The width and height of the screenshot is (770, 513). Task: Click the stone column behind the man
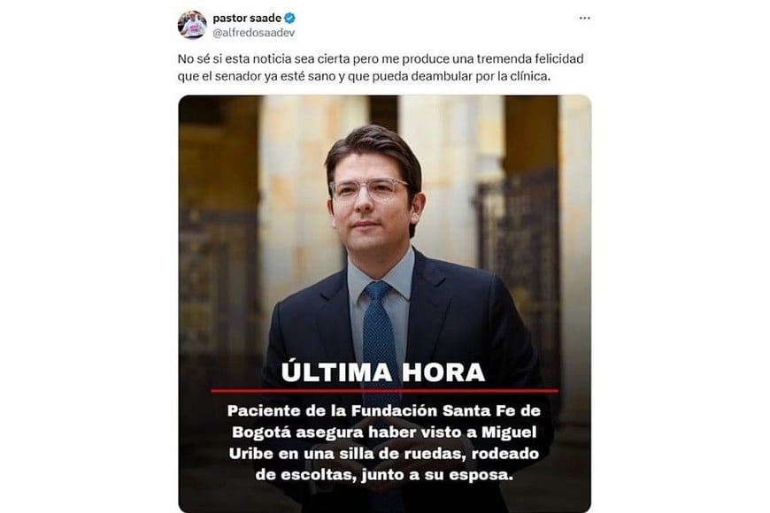(x=295, y=196)
